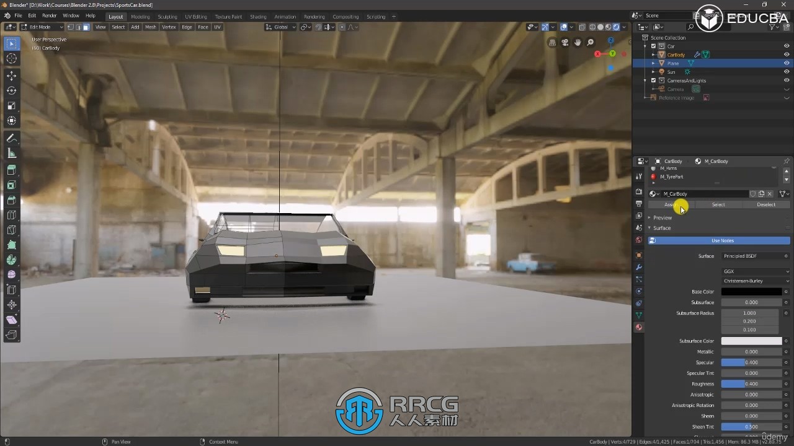Click the Select material button
The width and height of the screenshot is (794, 446).
point(718,204)
